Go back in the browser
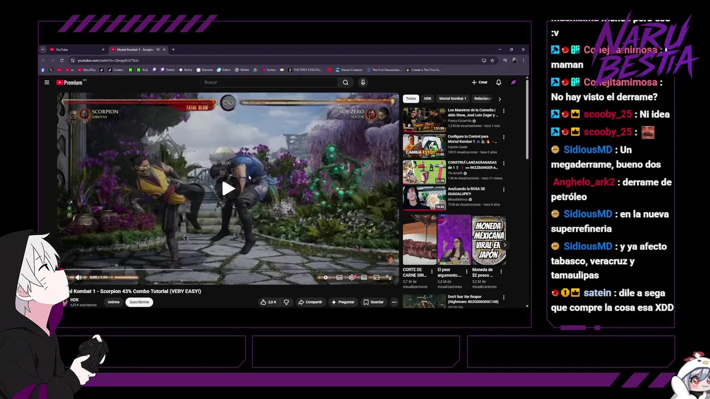The width and height of the screenshot is (710, 399). [43, 60]
